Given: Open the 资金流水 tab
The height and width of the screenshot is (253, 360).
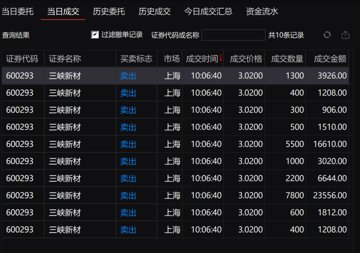Looking at the screenshot, I should pos(262,11).
